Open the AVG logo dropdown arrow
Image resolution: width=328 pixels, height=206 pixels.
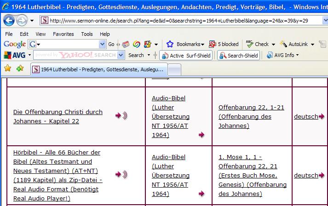point(29,55)
